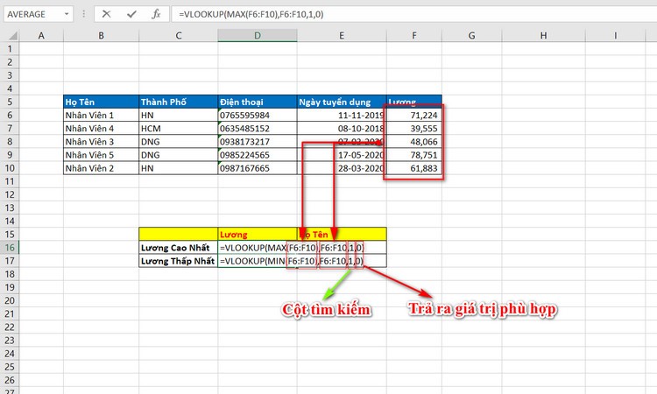Confirm the formula with the checkmark icon

(x=131, y=14)
